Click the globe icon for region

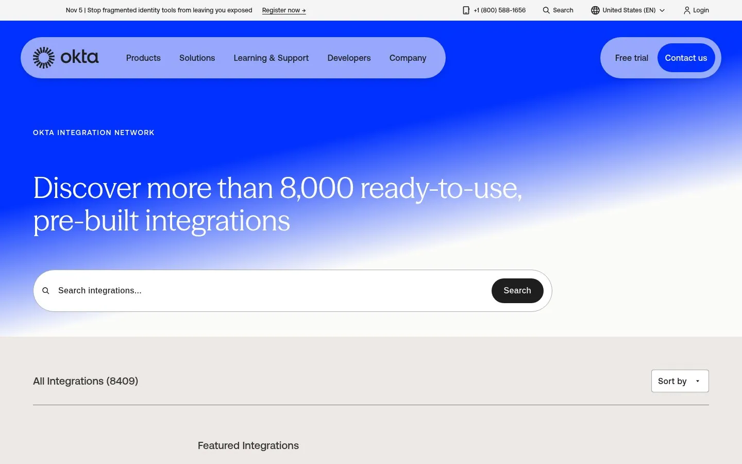[x=595, y=10]
